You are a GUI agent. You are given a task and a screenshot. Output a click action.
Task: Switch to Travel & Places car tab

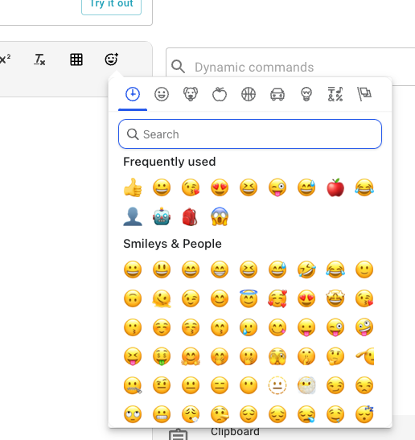click(x=277, y=94)
